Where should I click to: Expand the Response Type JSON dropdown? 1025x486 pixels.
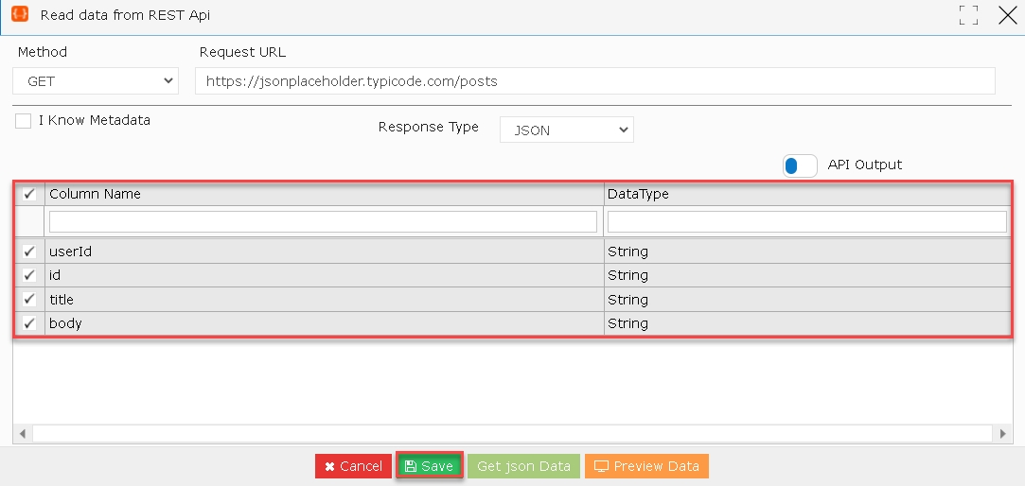pyautogui.click(x=566, y=130)
